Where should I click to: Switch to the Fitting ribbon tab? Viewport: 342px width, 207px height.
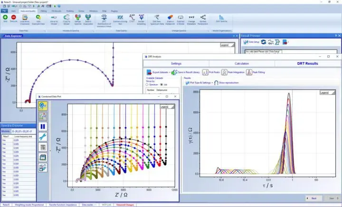[44, 9]
